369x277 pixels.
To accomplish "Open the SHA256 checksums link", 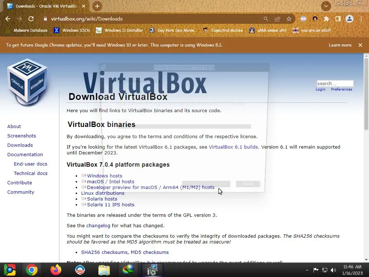I will 104,252.
